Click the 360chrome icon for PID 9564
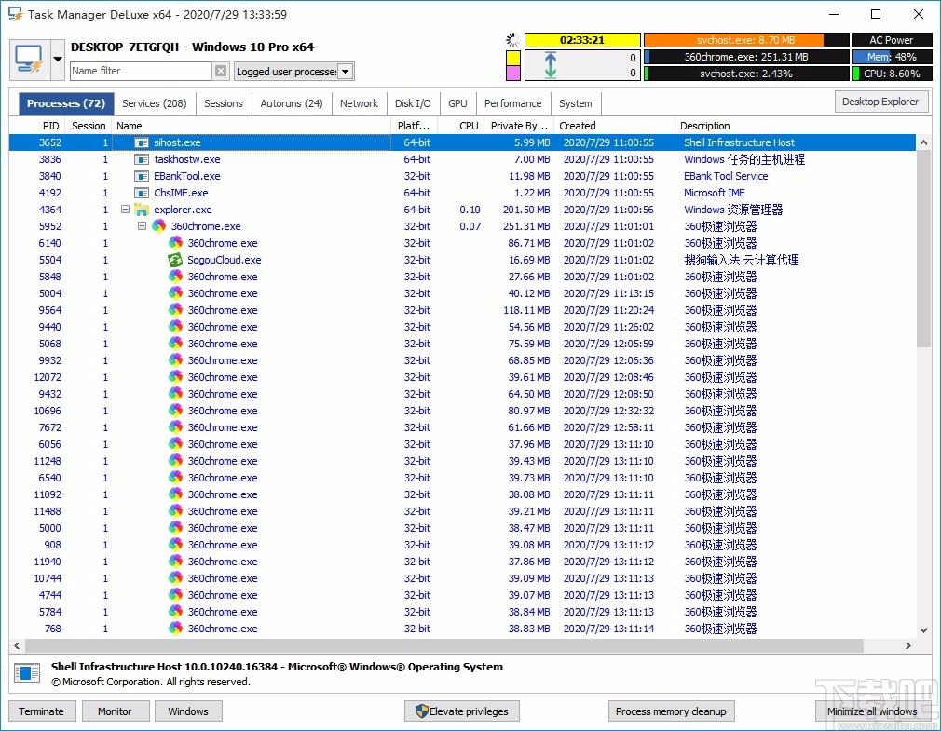 [x=176, y=310]
